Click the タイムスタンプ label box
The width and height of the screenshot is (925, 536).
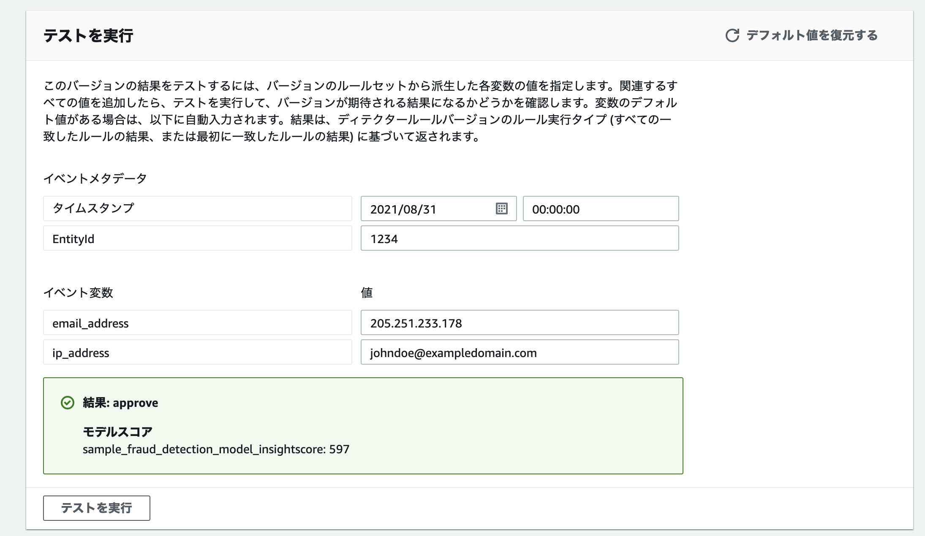tap(197, 208)
